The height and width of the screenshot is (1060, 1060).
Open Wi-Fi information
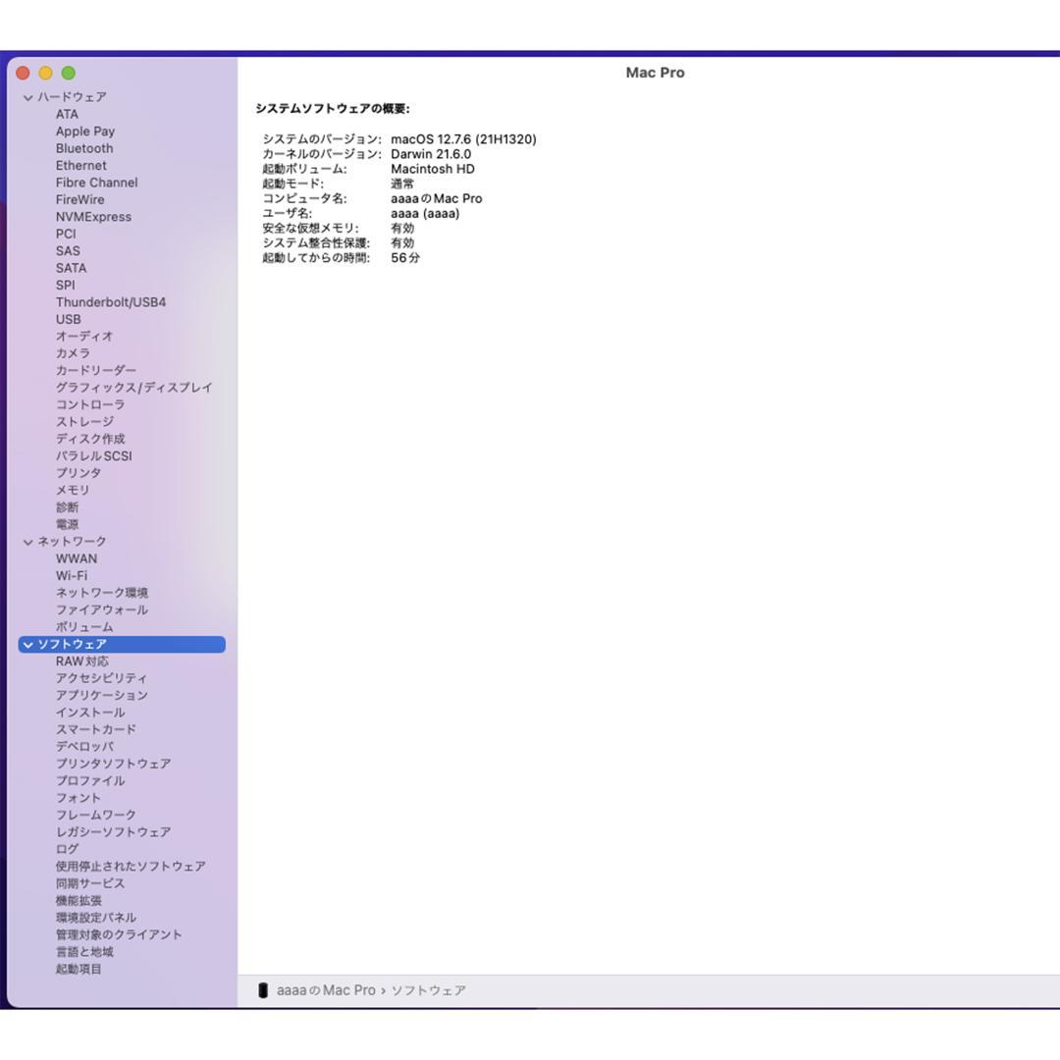pos(72,576)
